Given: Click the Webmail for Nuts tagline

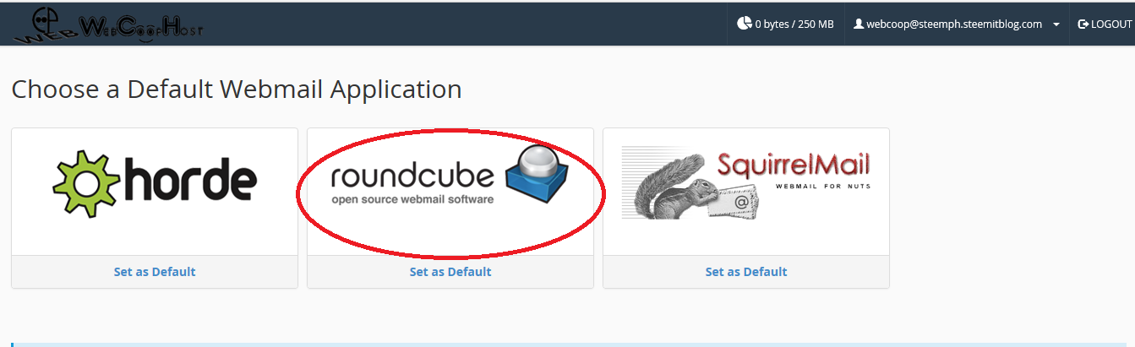Looking at the screenshot, I should 822,185.
